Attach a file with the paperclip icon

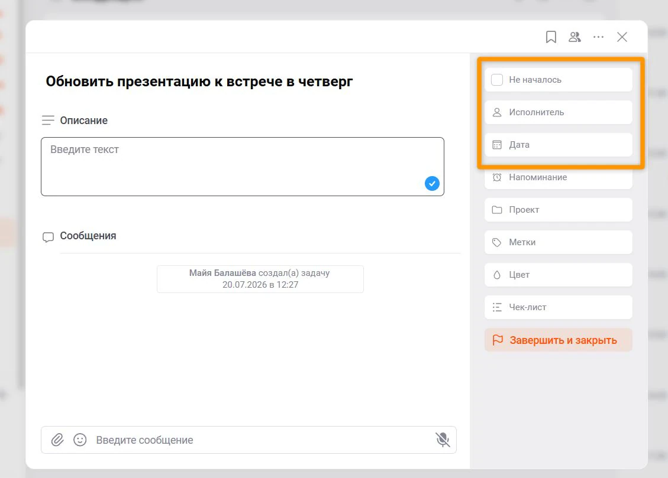point(57,440)
